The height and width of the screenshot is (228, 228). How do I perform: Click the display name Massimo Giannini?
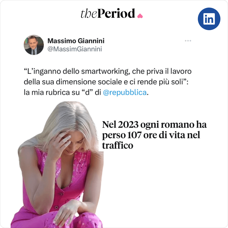76,41
